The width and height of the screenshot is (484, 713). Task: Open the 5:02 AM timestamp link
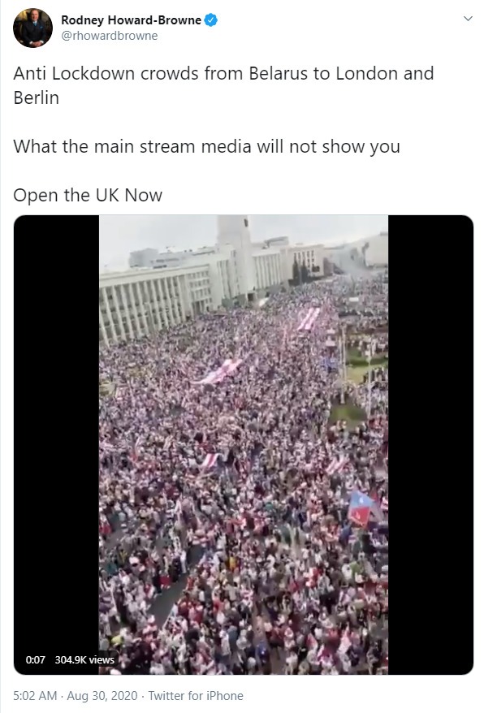coord(35,696)
